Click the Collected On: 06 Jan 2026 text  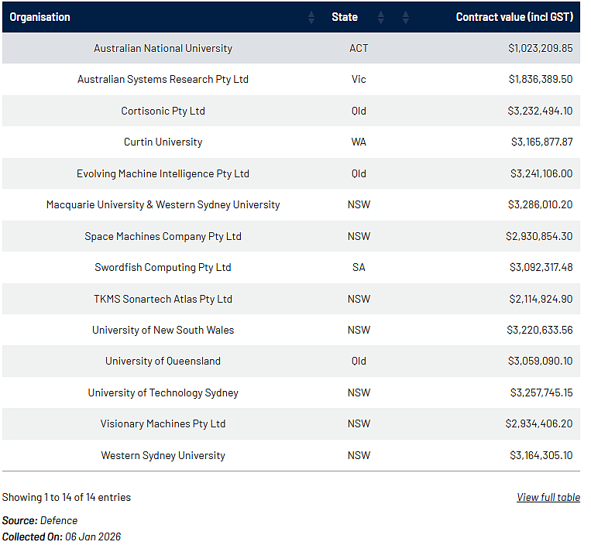tap(61, 536)
